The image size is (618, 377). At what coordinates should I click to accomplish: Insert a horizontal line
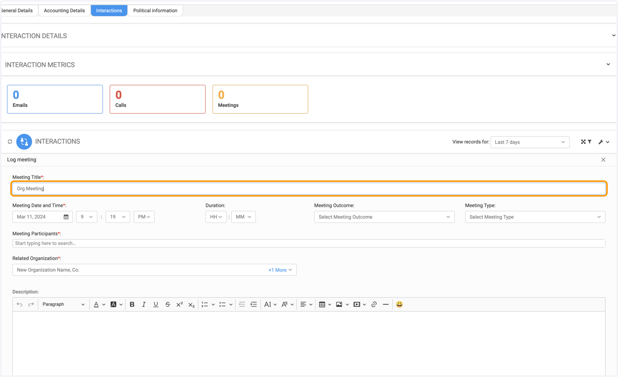point(386,304)
